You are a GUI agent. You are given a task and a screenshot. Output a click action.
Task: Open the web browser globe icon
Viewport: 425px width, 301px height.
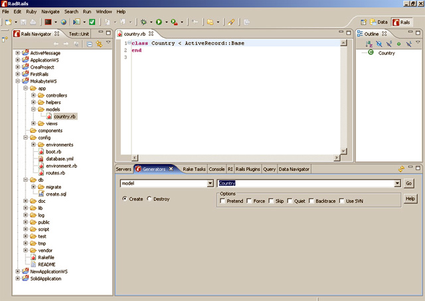pyautogui.click(x=64, y=22)
